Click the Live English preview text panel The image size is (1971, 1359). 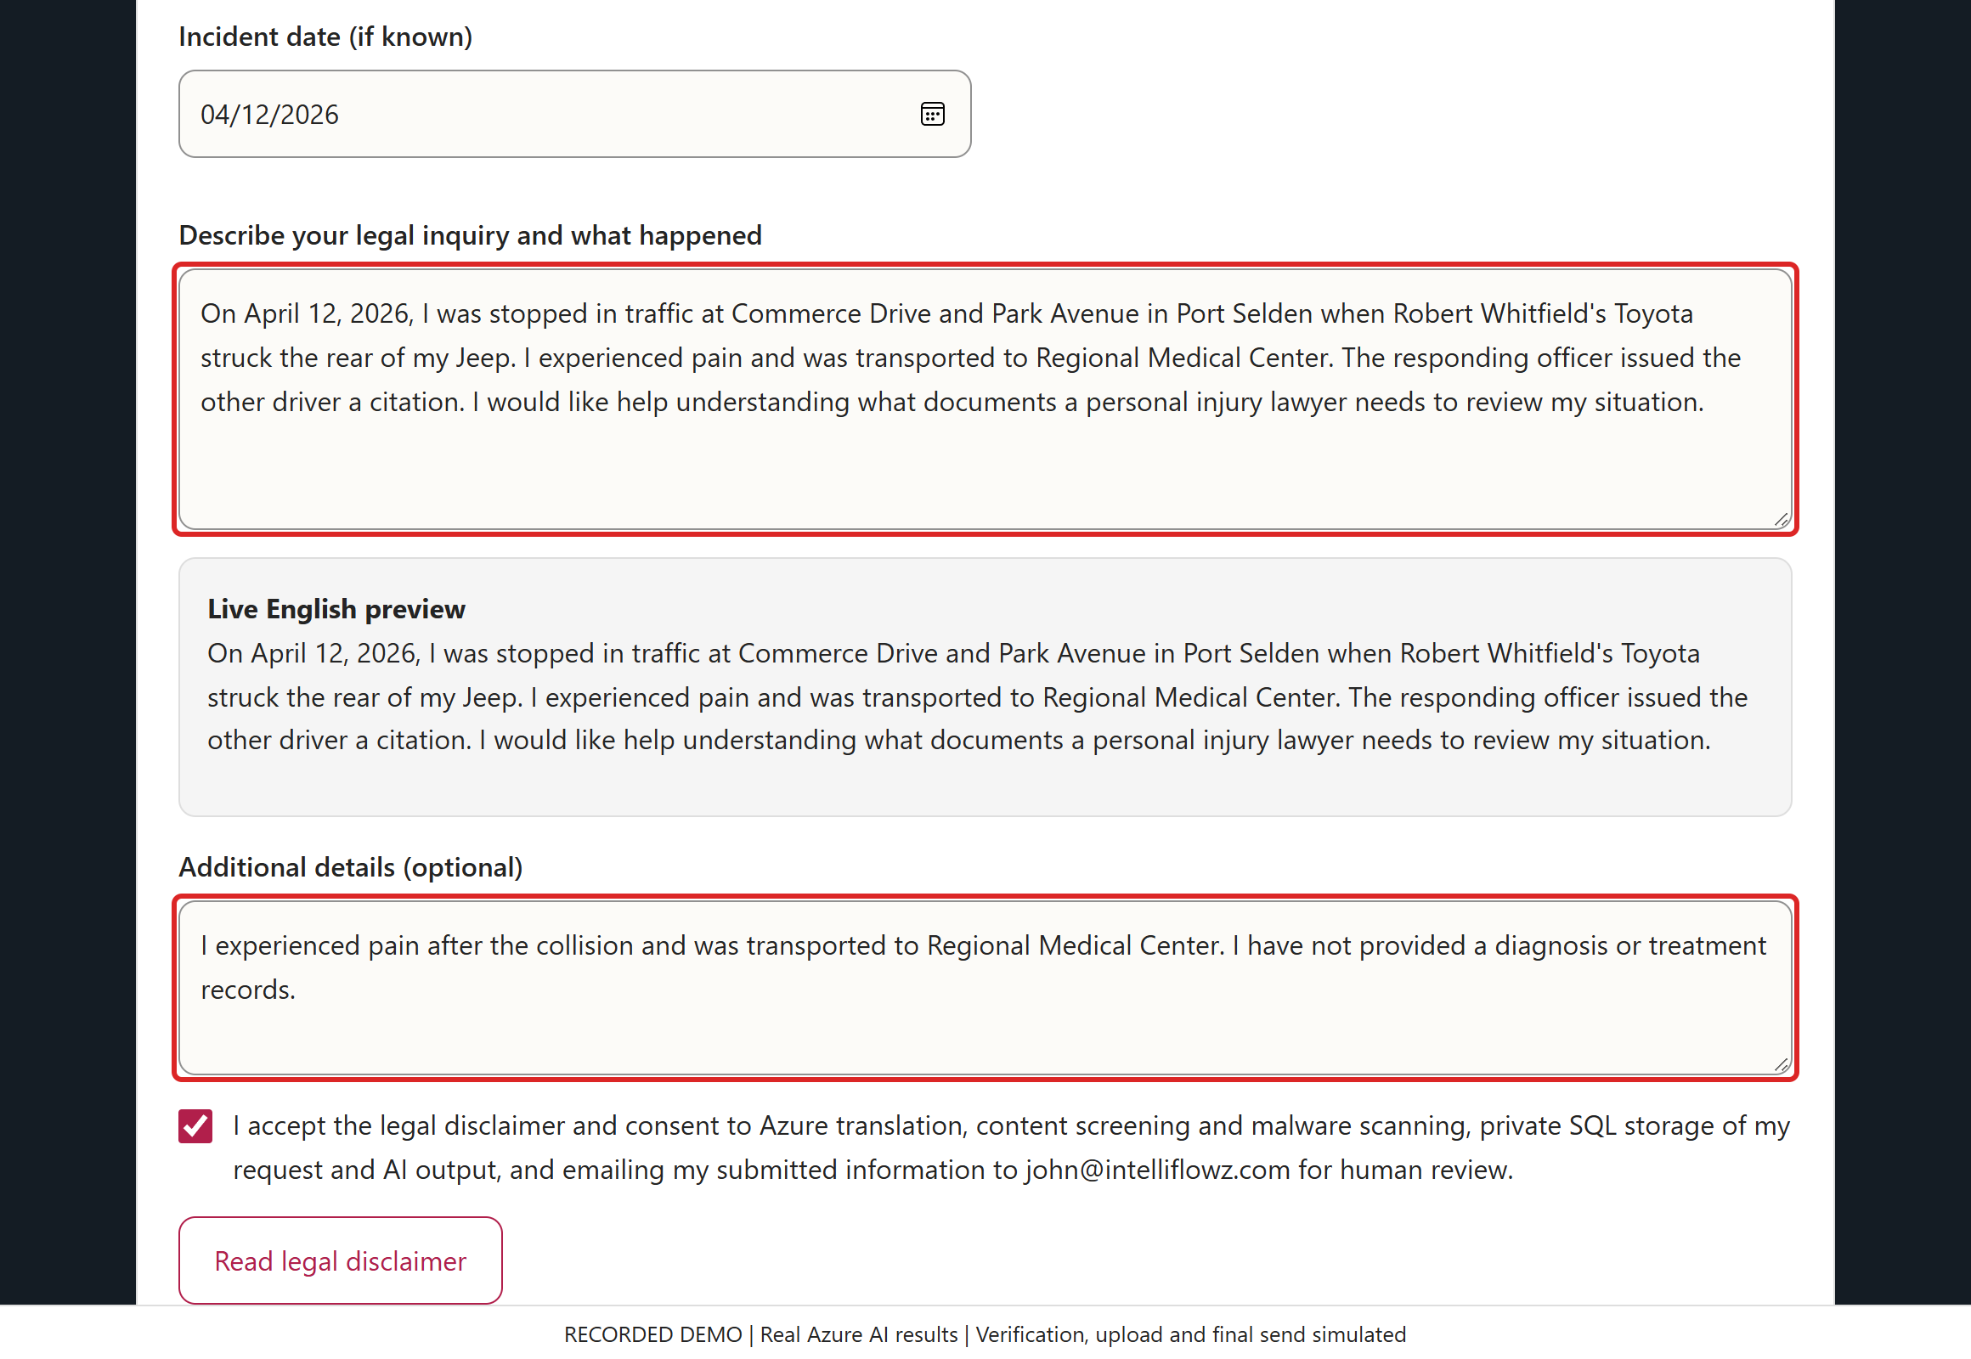[985, 687]
